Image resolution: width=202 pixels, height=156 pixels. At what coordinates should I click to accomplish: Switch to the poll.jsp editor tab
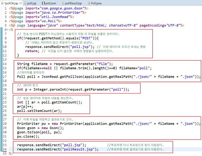click(30, 3)
